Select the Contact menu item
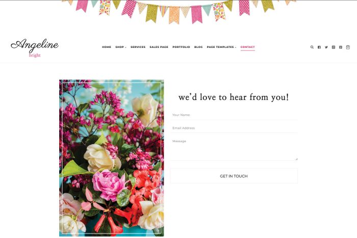This screenshot has width=357, height=238. point(248,47)
